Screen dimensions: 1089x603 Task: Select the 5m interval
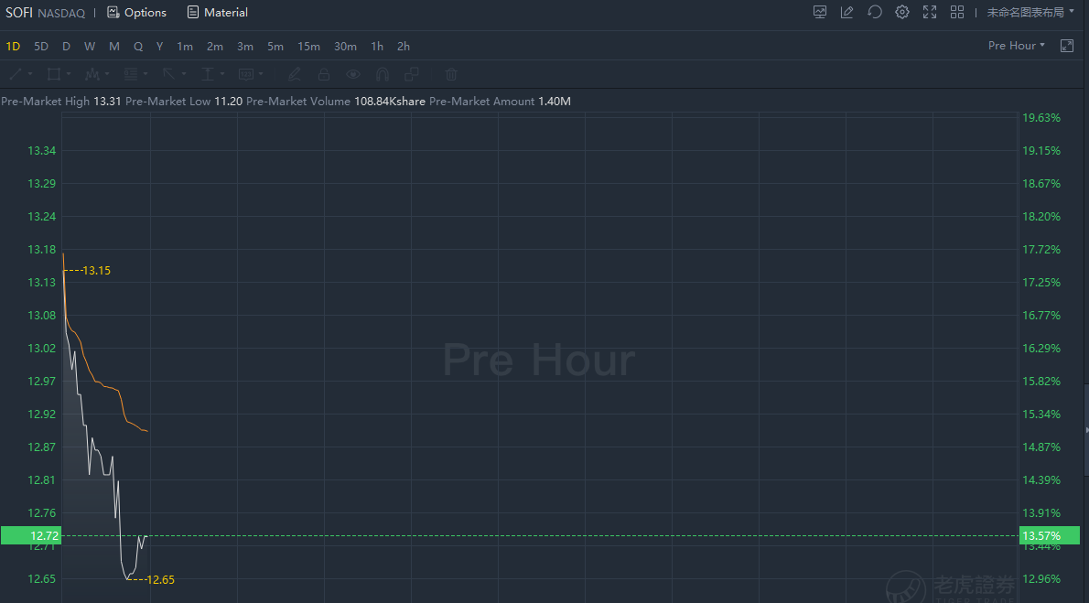(x=275, y=47)
